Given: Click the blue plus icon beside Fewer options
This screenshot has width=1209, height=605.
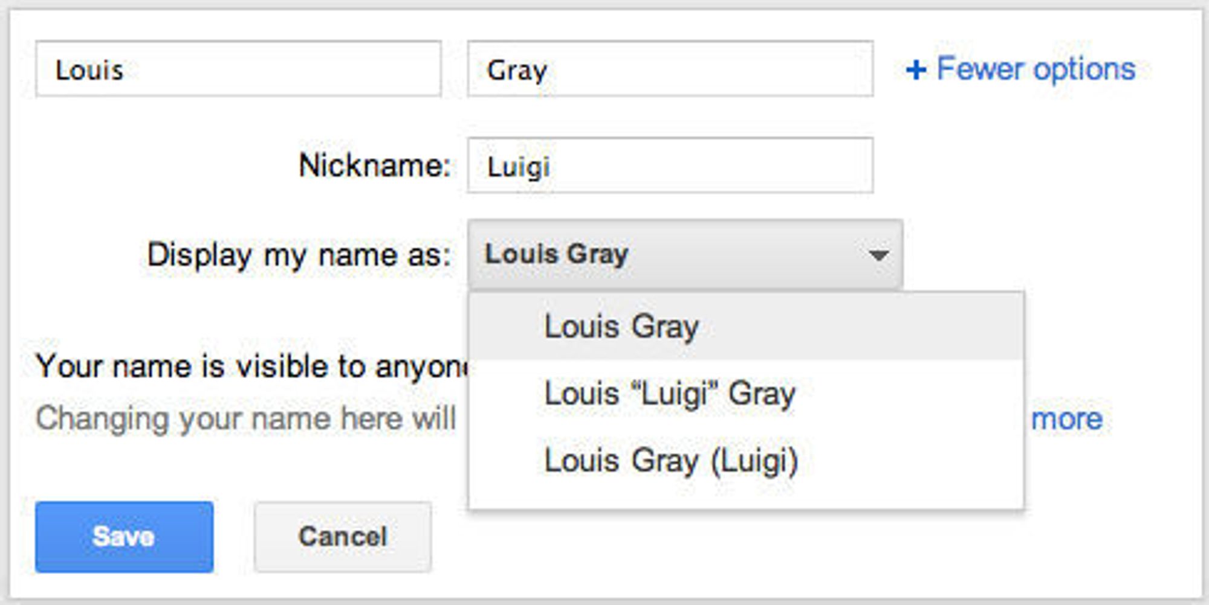Looking at the screenshot, I should coord(916,69).
